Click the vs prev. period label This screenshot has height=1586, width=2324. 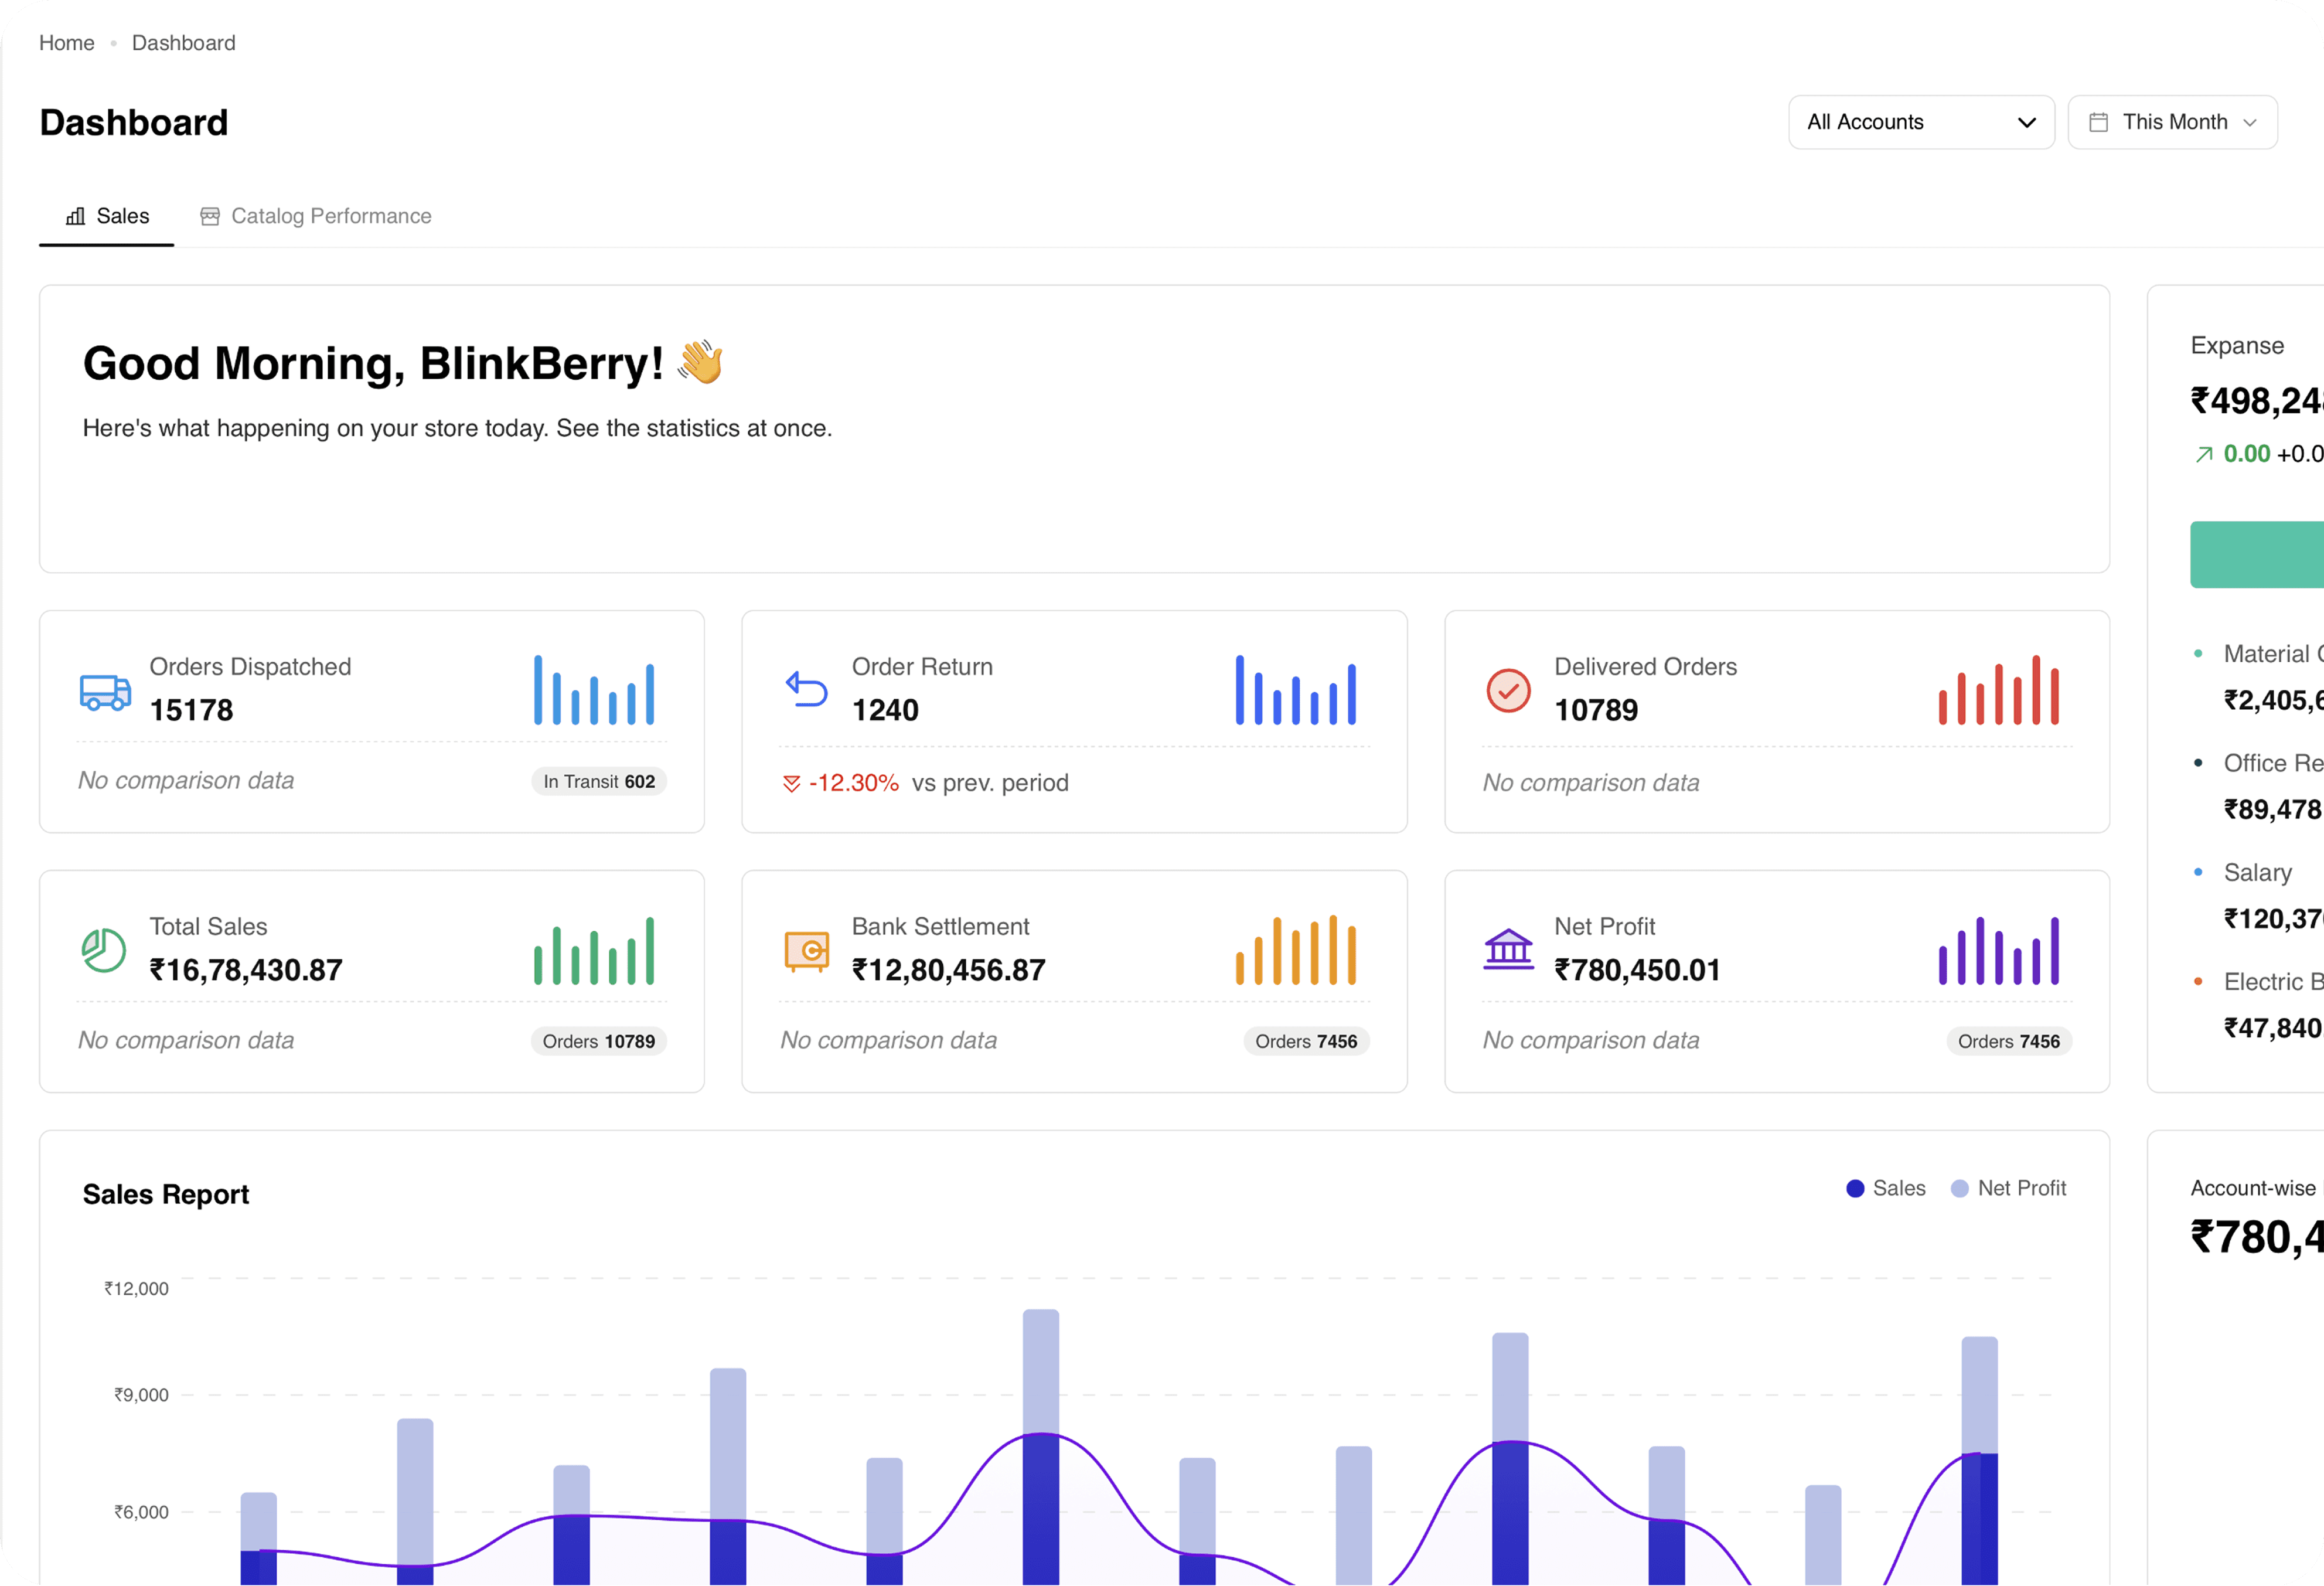click(990, 783)
